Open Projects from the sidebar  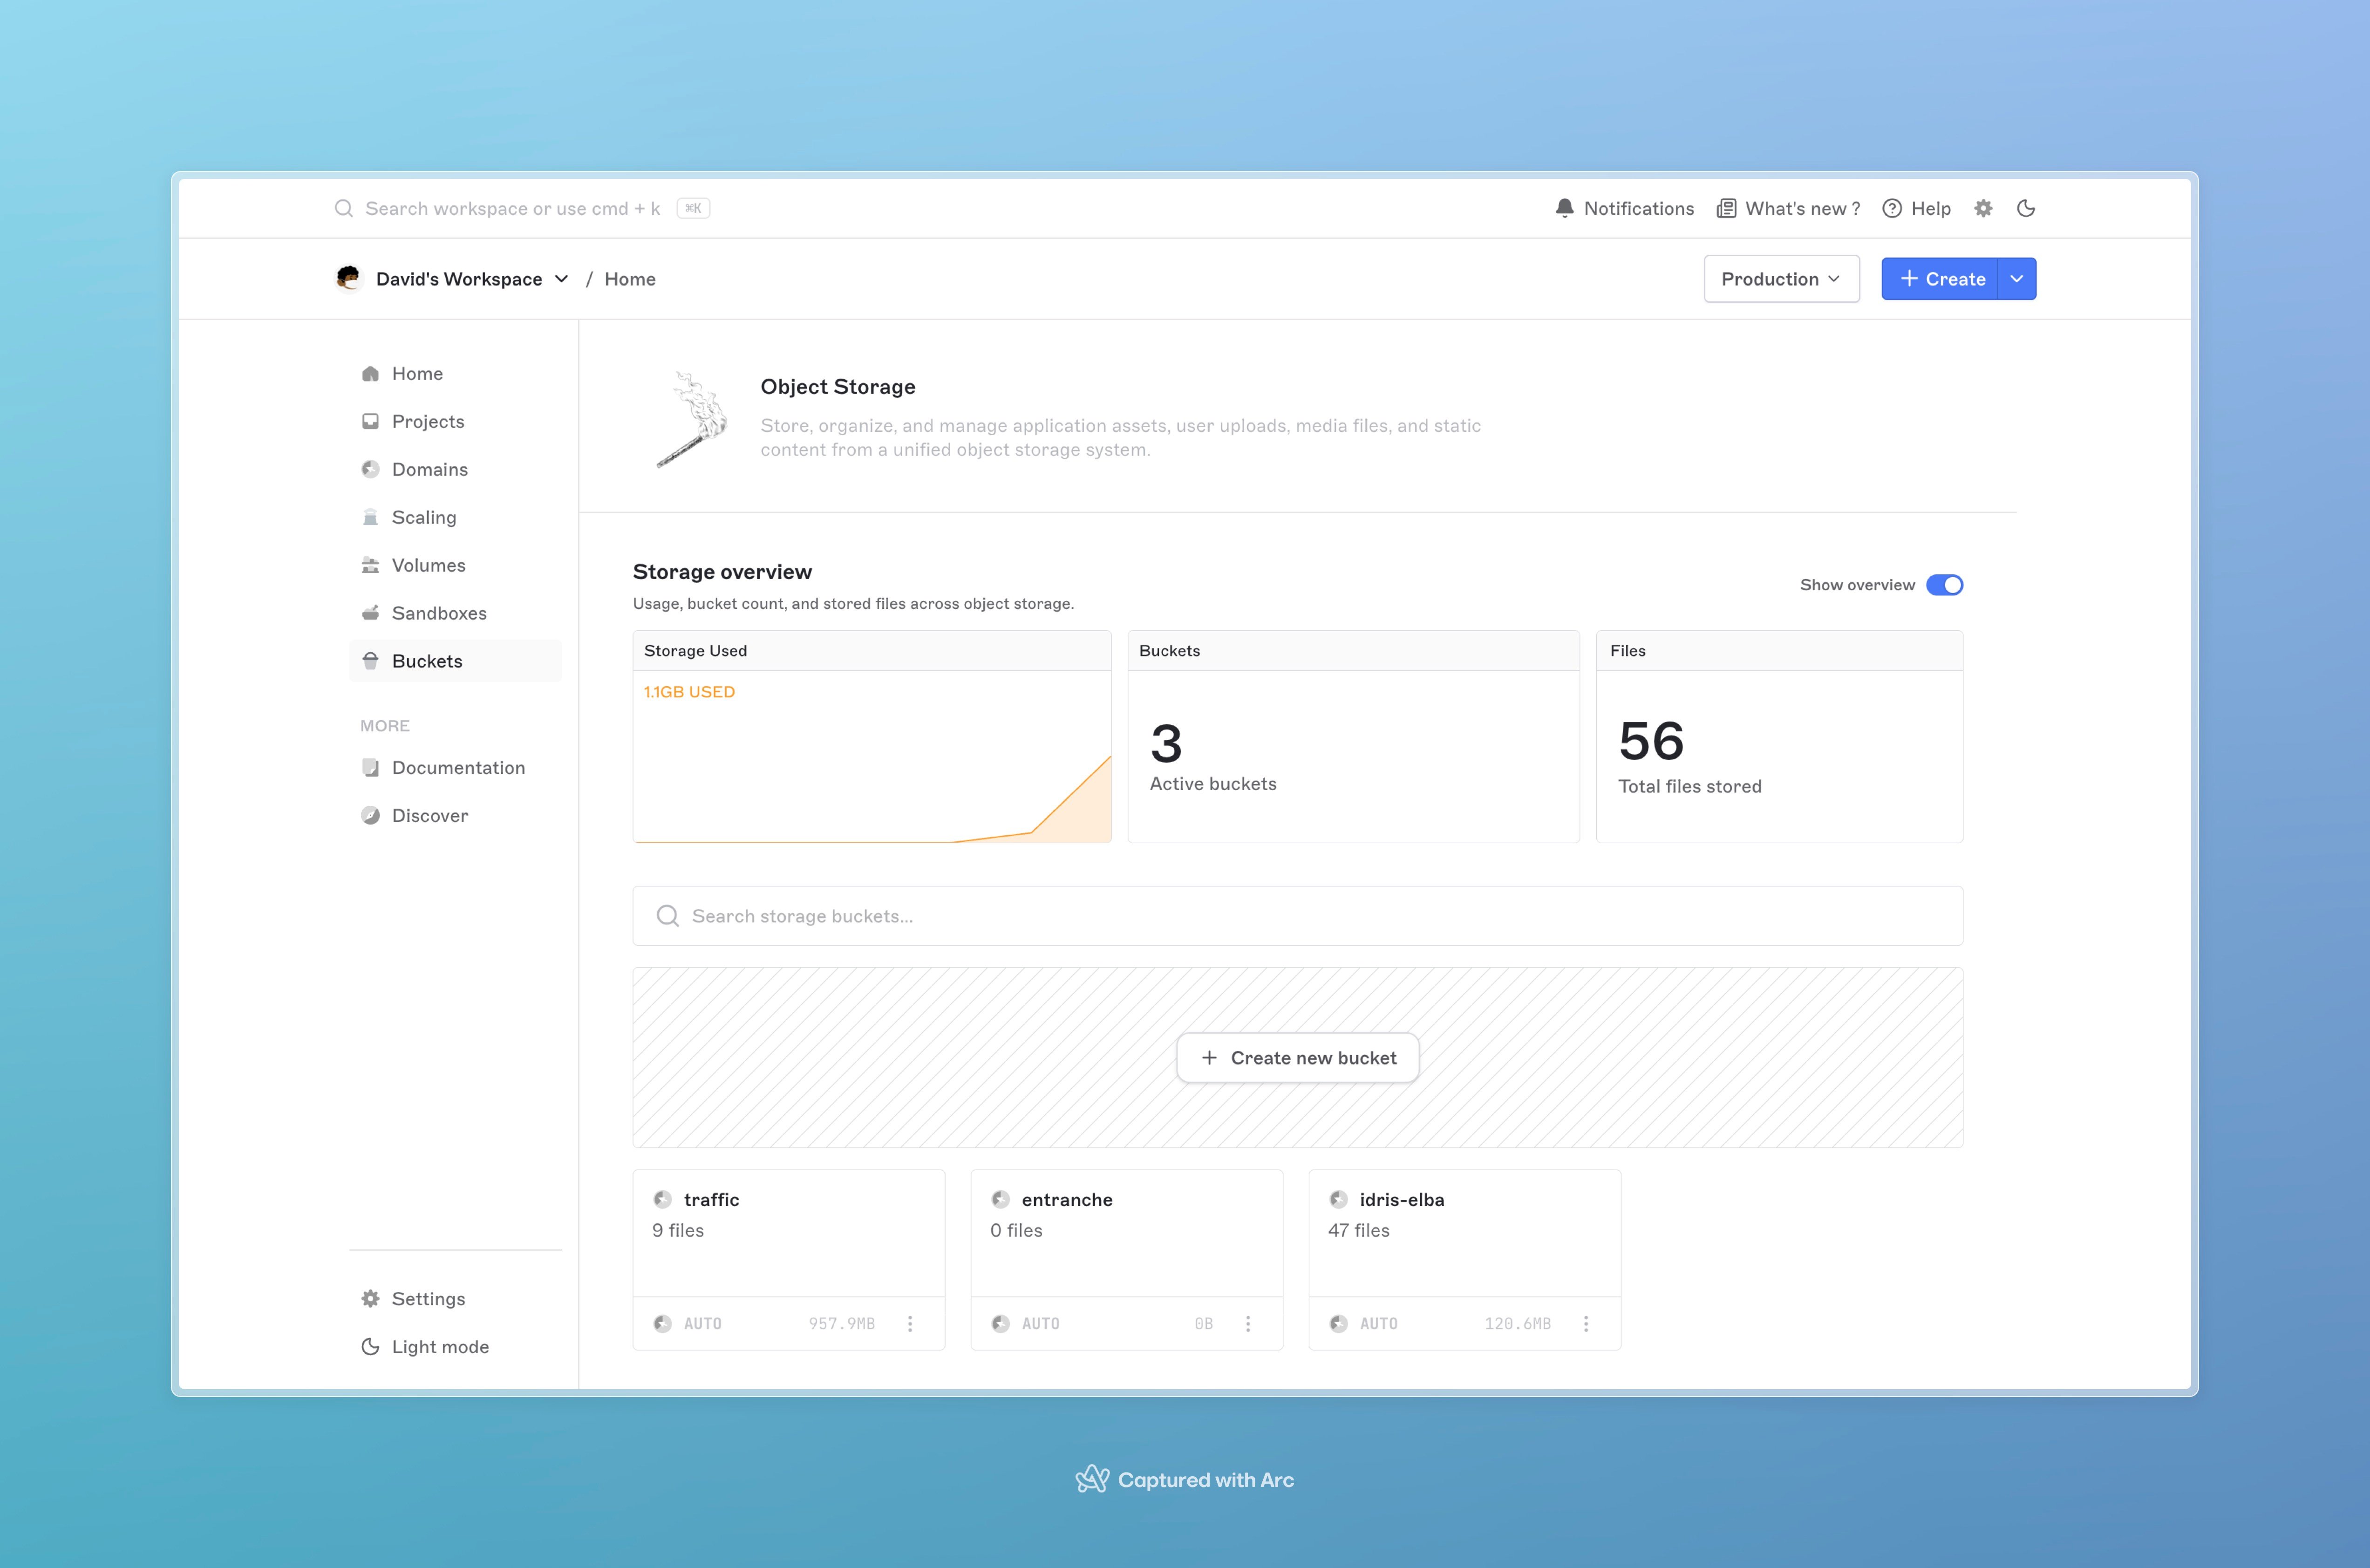pyautogui.click(x=455, y=421)
